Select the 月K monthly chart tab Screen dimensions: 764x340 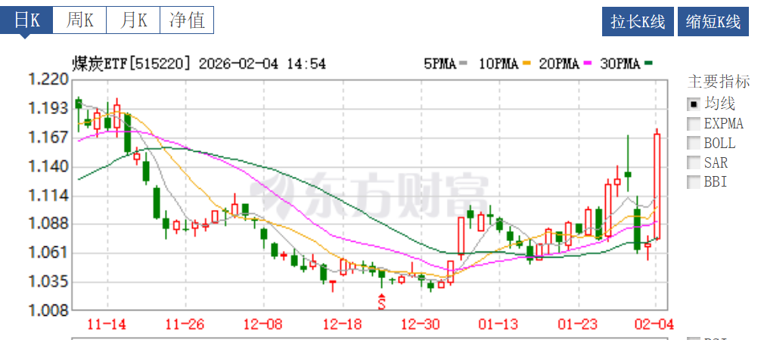[x=133, y=20]
